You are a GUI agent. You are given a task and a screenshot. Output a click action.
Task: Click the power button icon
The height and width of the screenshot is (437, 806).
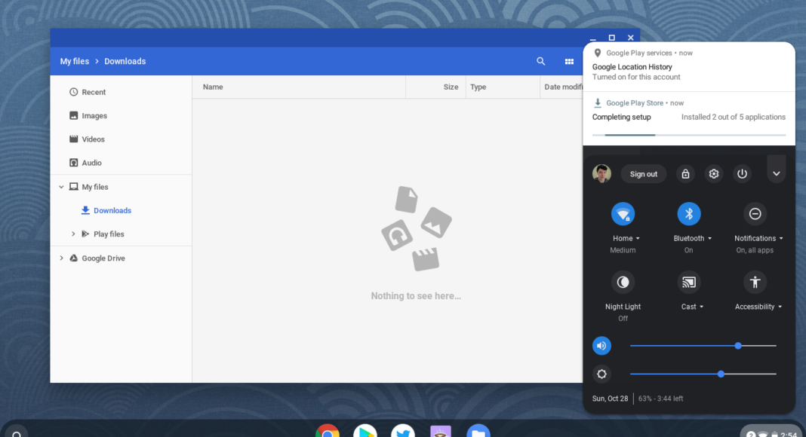[x=743, y=174]
